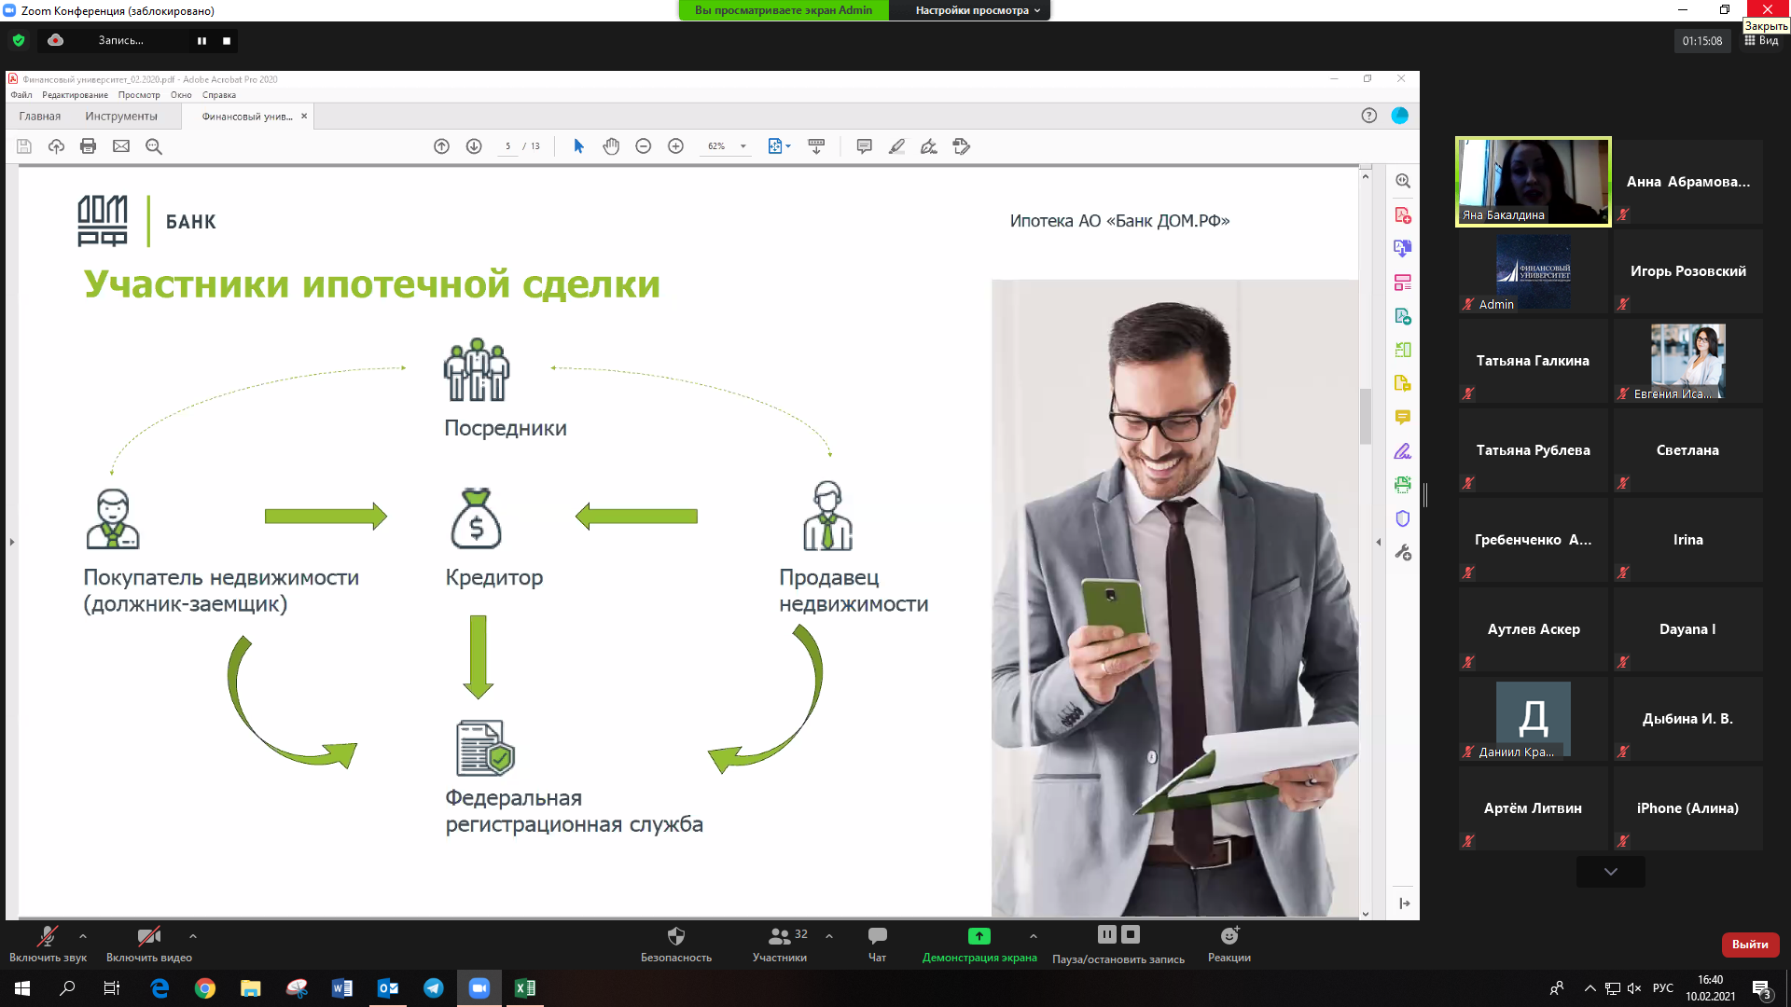Pause the recording in the top bar
Image resolution: width=1791 pixels, height=1007 pixels.
pos(201,40)
